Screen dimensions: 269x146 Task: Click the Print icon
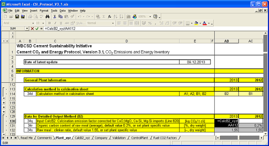point(30,17)
